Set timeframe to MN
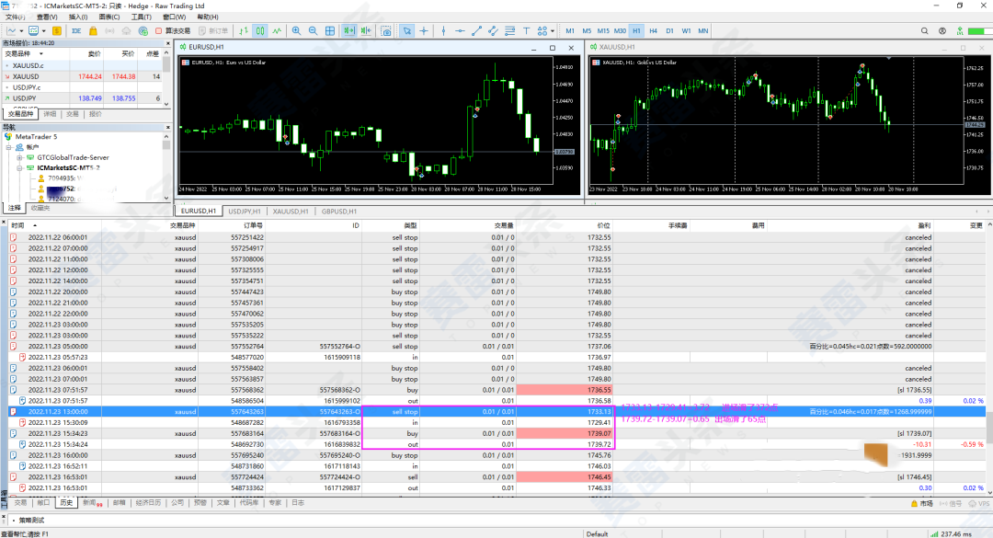This screenshot has height=538, width=993. click(x=703, y=30)
